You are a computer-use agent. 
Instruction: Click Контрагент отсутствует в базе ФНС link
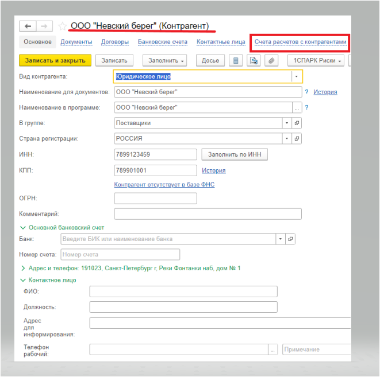pyautogui.click(x=164, y=185)
